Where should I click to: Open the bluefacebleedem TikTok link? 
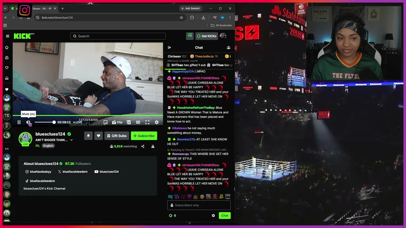(40, 181)
